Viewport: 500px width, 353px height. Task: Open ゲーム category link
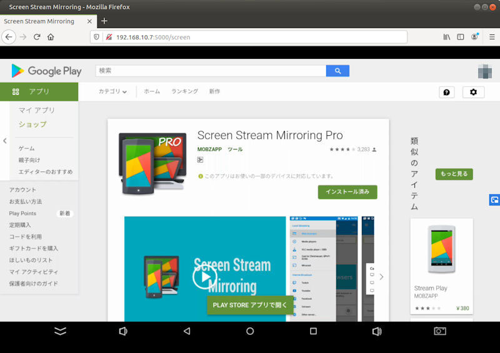coord(26,148)
